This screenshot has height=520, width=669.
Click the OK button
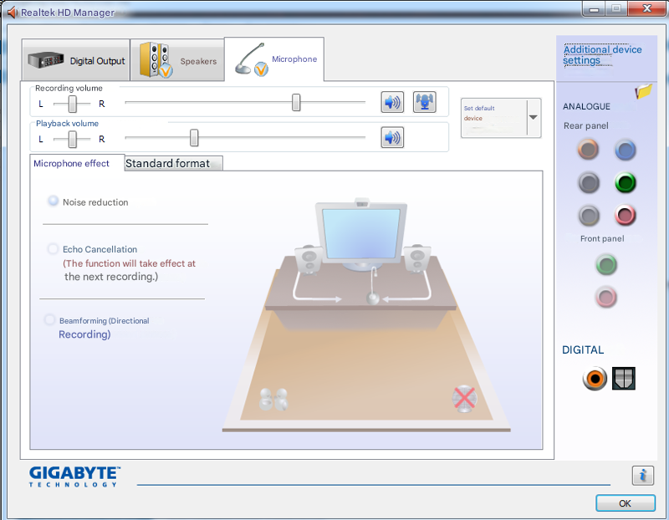[x=625, y=503]
